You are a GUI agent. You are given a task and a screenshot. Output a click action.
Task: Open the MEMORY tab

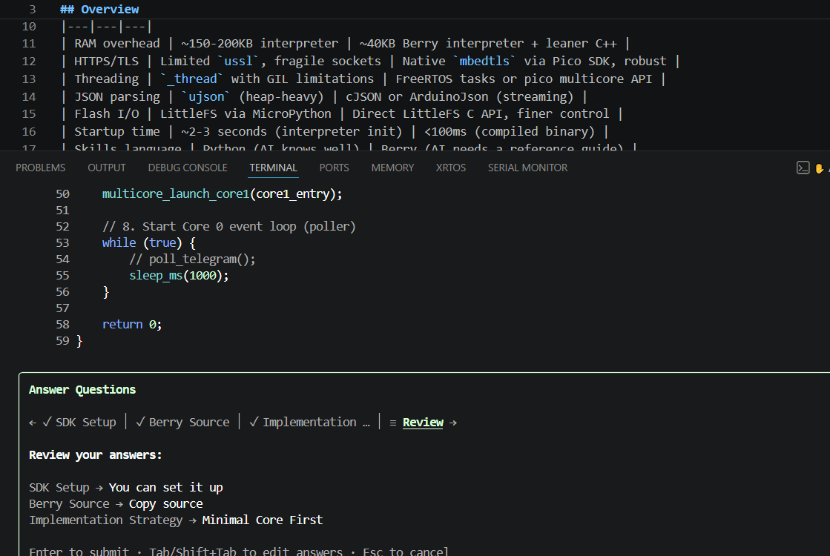(392, 168)
